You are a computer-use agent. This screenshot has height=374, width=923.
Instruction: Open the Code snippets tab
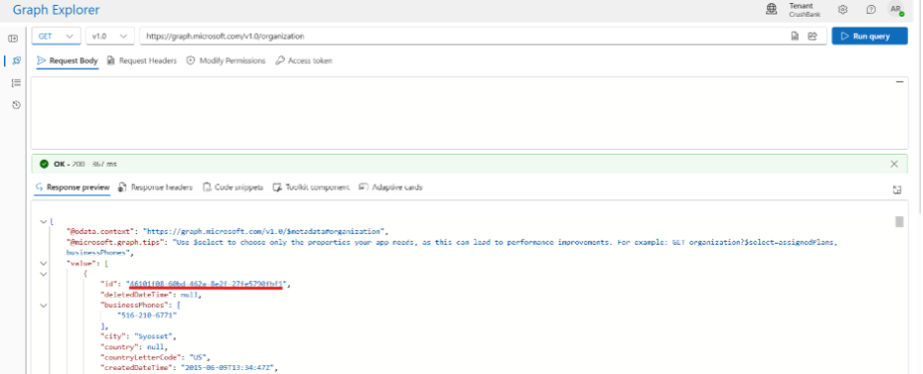click(x=233, y=187)
